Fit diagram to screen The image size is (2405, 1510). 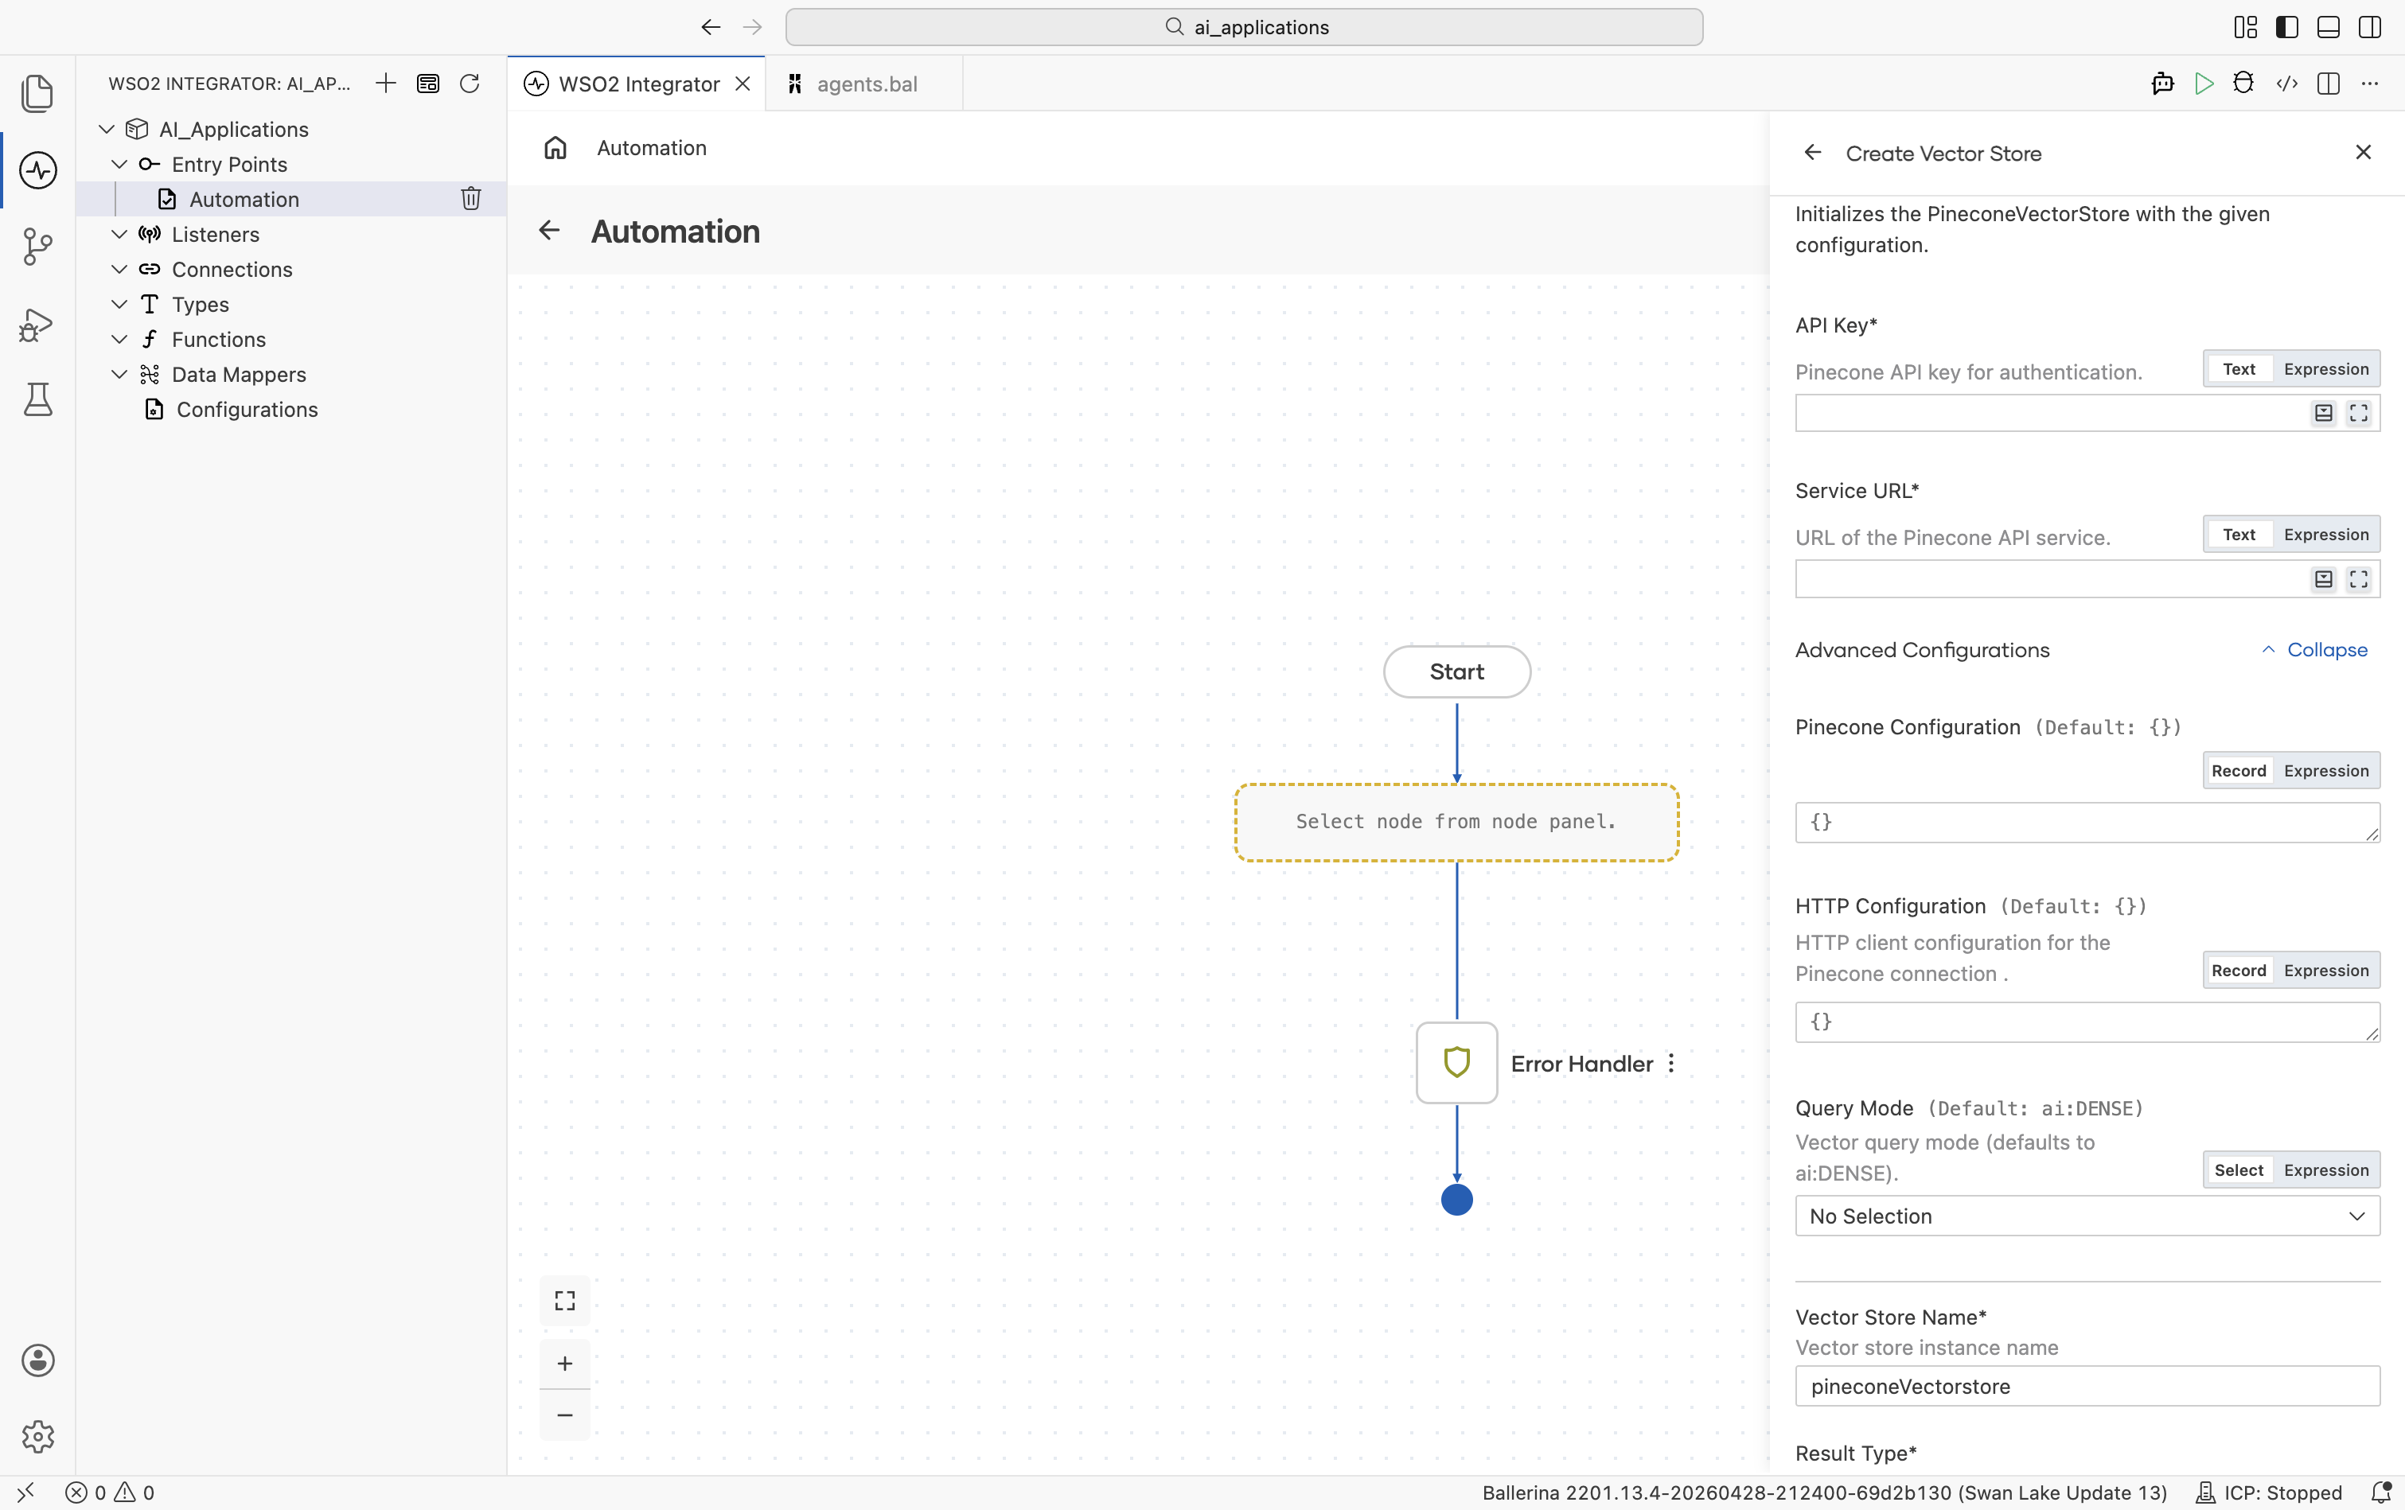(x=565, y=1300)
